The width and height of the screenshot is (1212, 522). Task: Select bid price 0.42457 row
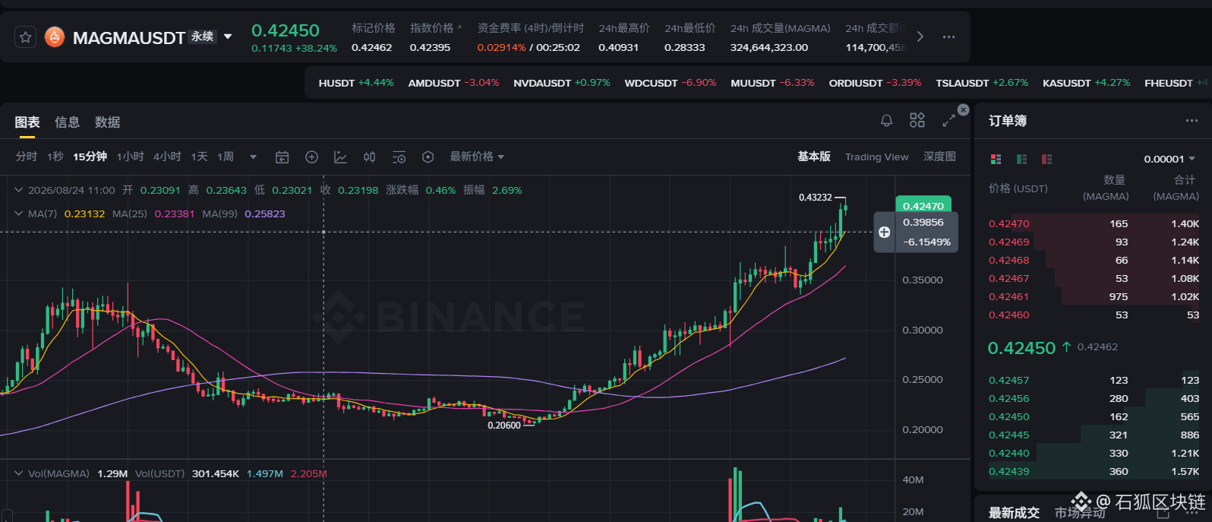[1094, 380]
